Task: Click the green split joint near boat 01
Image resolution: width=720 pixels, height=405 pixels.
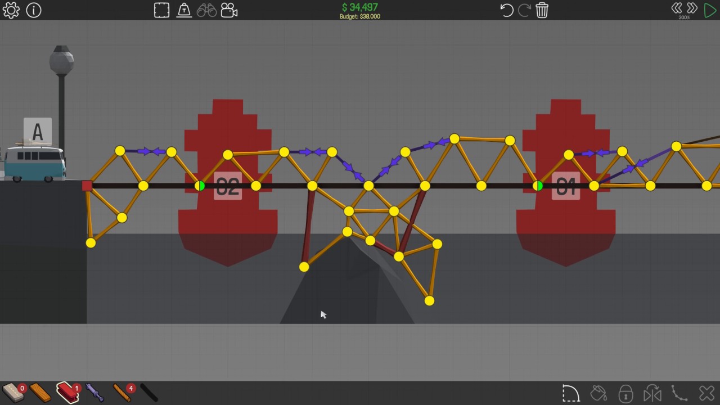Action: (x=538, y=186)
